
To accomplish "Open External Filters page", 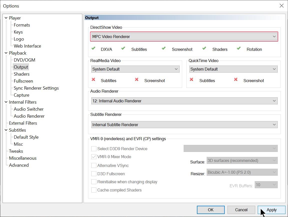I will point(23,123).
